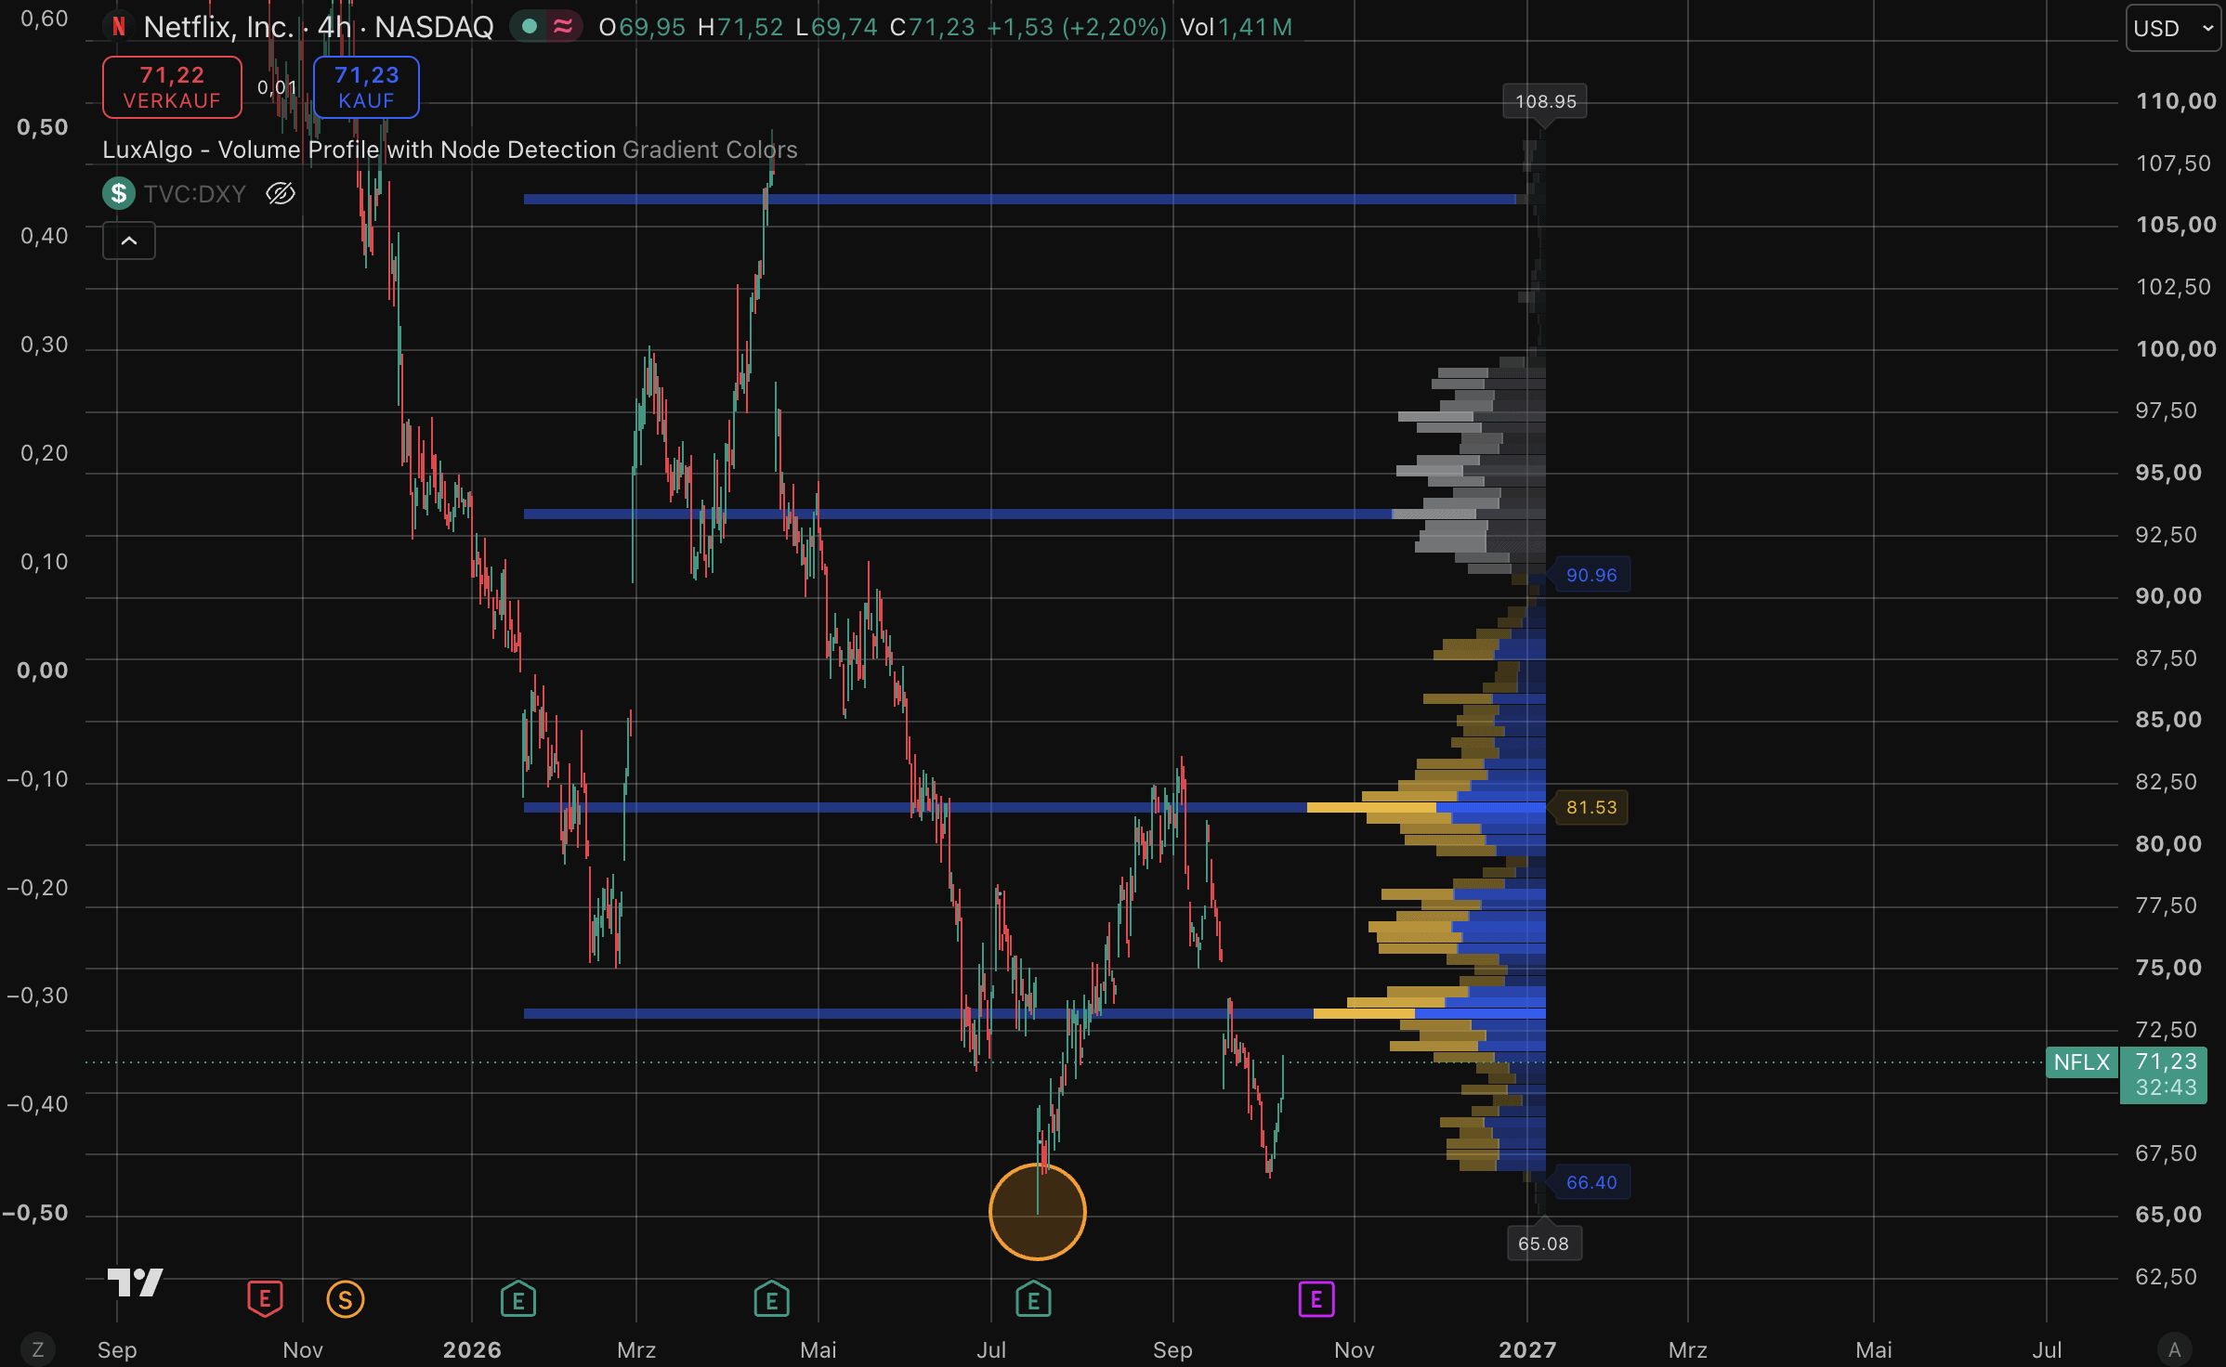
Task: Open the USD currency dropdown
Action: click(x=2172, y=28)
